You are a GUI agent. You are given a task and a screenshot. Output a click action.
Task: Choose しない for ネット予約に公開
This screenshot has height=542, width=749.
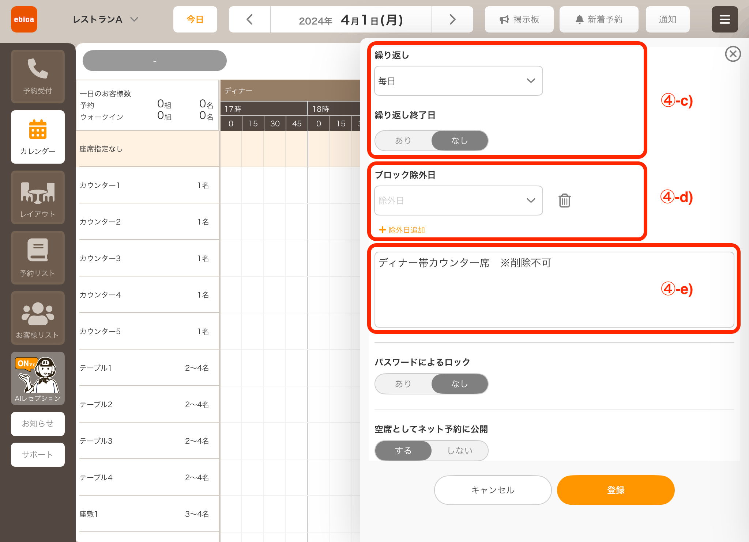(x=460, y=451)
